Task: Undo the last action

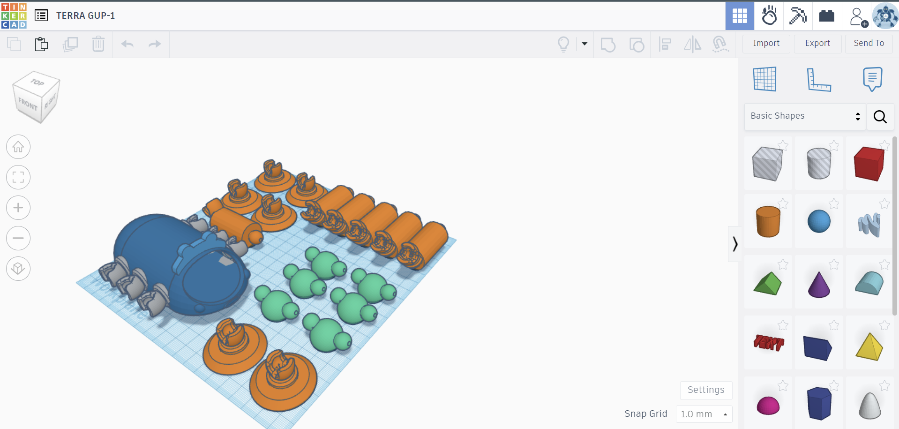Action: click(127, 44)
